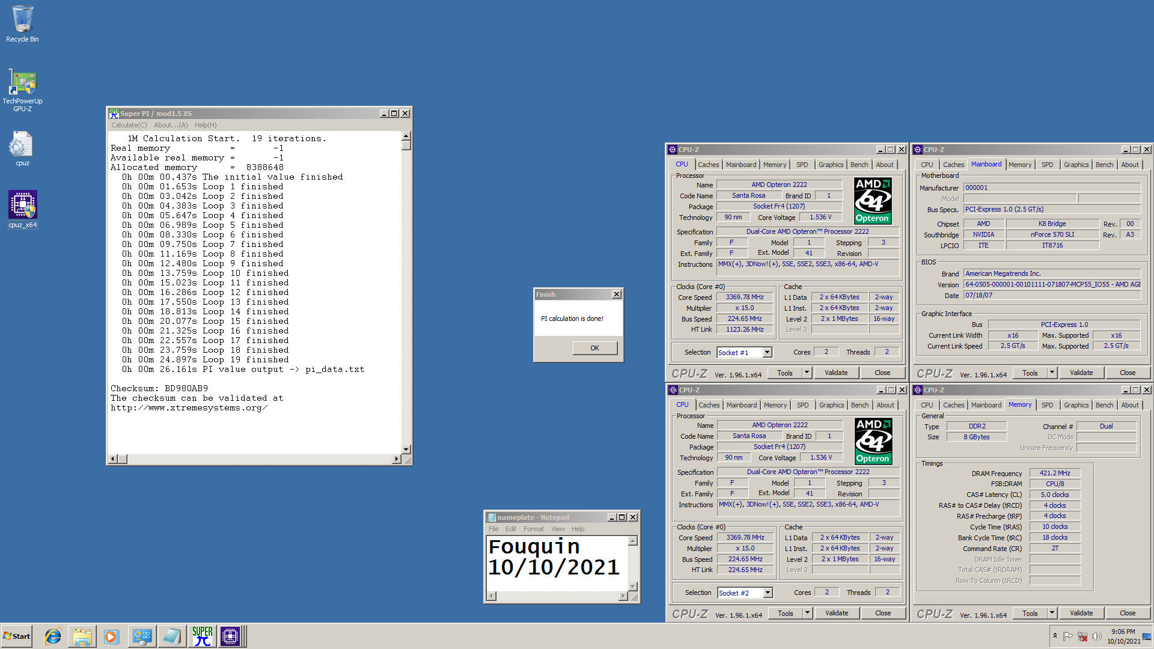Open the cpuz desktop file icon
The width and height of the screenshot is (1154, 649).
click(x=22, y=149)
